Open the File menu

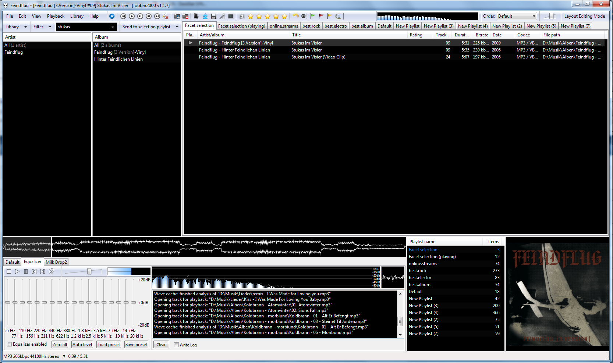pos(10,16)
